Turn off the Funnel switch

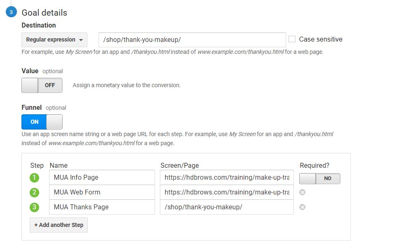[x=42, y=122]
